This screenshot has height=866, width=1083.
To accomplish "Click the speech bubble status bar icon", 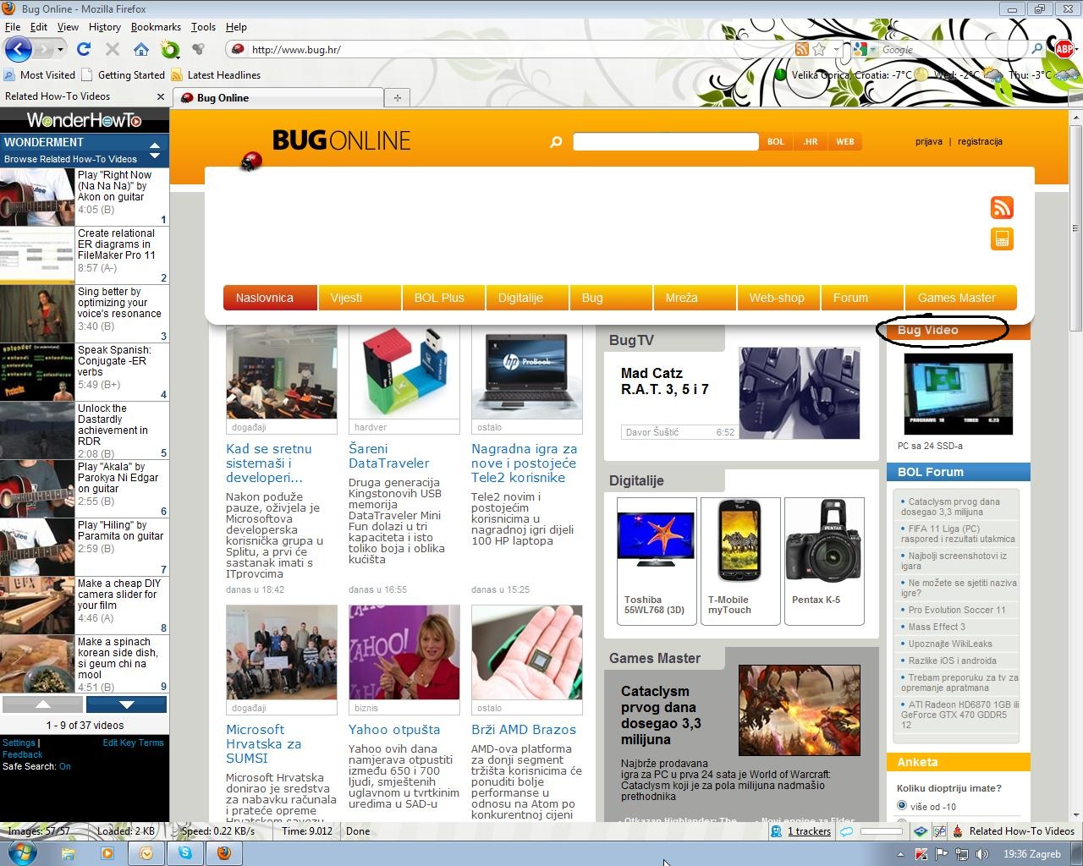I will coord(846,831).
